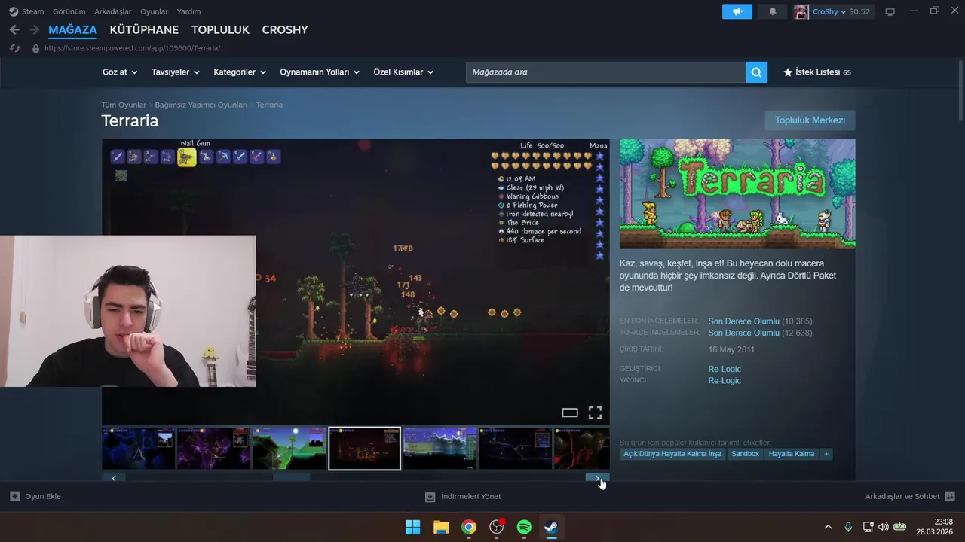Open İstek Listesi wishlist
The height and width of the screenshot is (542, 965).
[x=817, y=72]
